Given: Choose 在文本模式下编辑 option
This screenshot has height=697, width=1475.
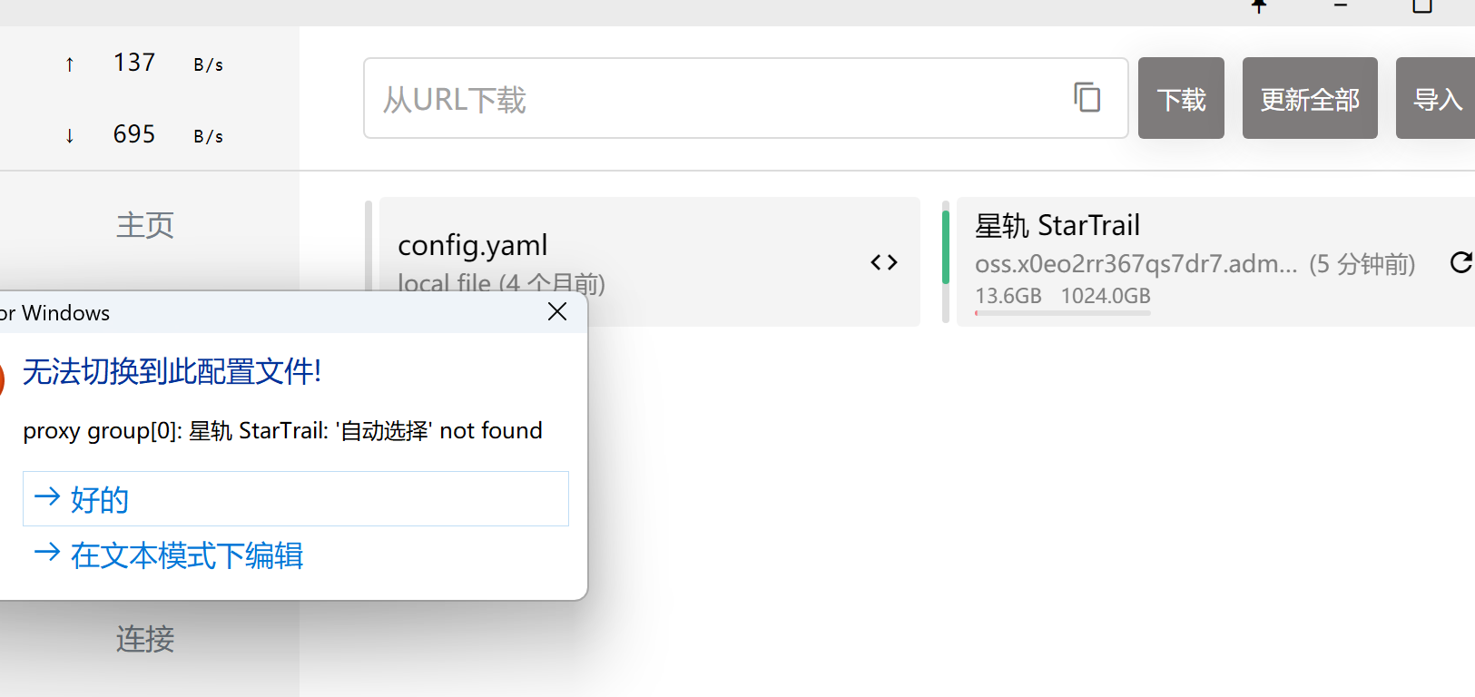Looking at the screenshot, I should (x=186, y=555).
